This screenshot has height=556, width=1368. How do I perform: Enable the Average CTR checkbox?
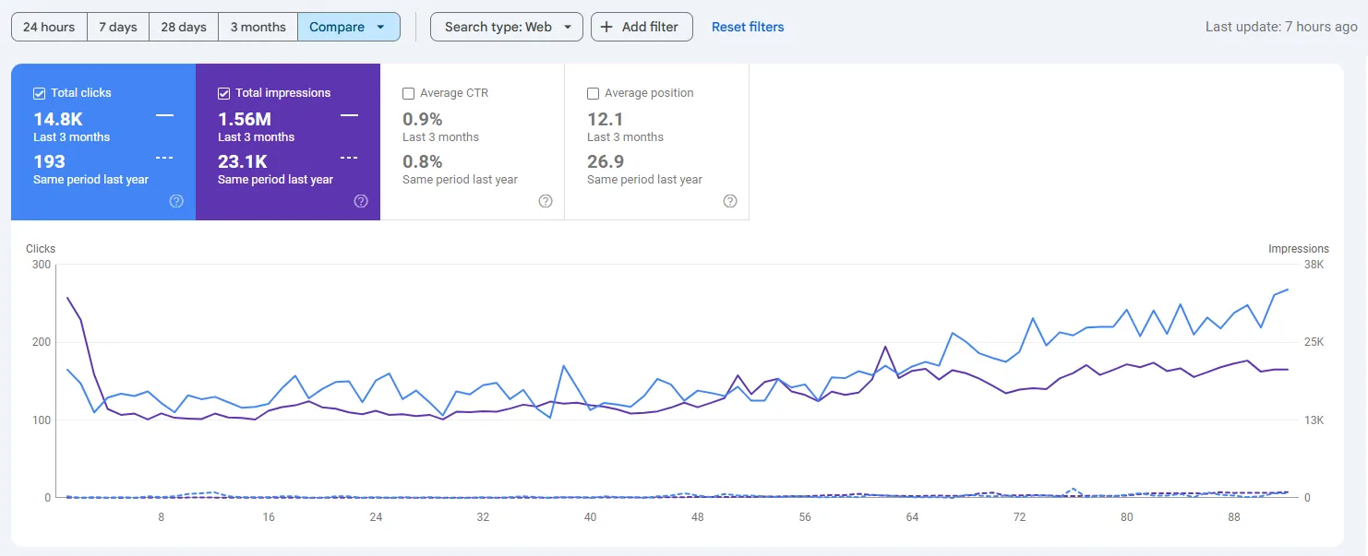pyautogui.click(x=409, y=93)
